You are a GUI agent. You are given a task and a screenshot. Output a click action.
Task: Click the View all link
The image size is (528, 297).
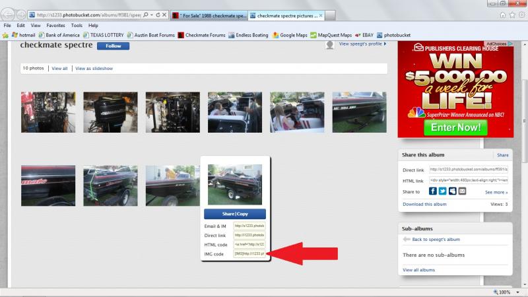[x=59, y=69]
